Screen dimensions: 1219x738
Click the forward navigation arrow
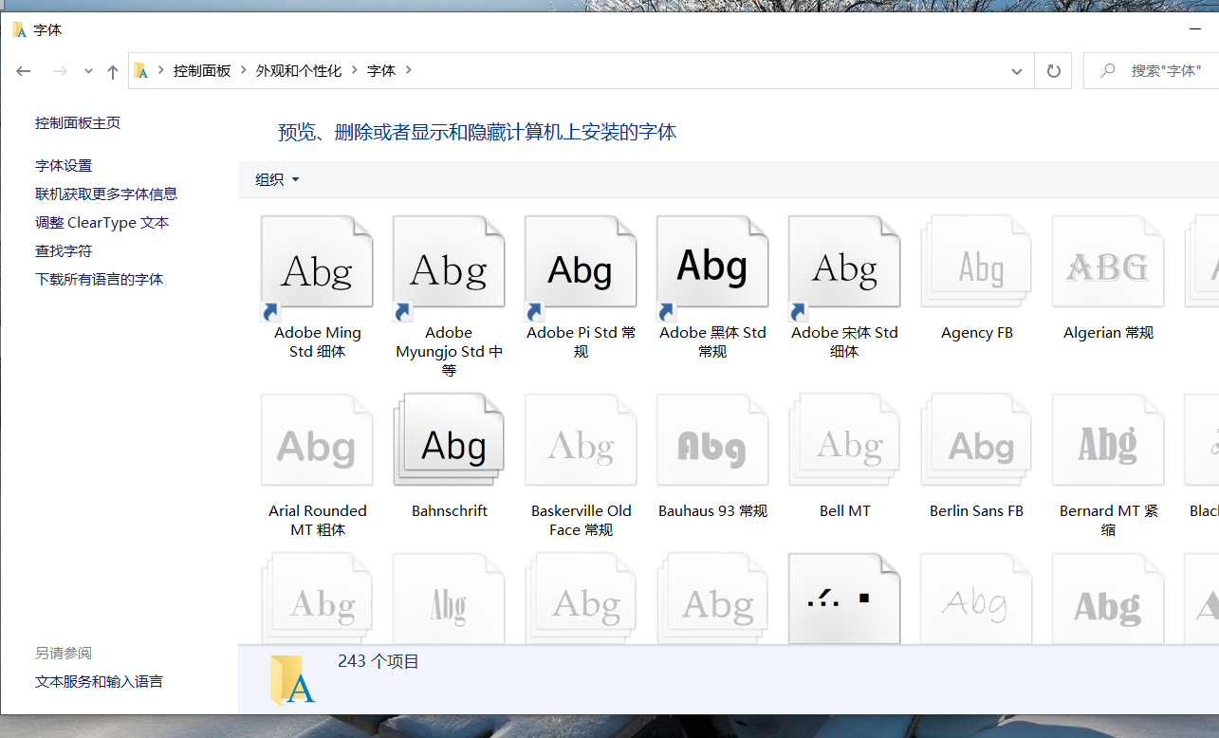tap(59, 70)
